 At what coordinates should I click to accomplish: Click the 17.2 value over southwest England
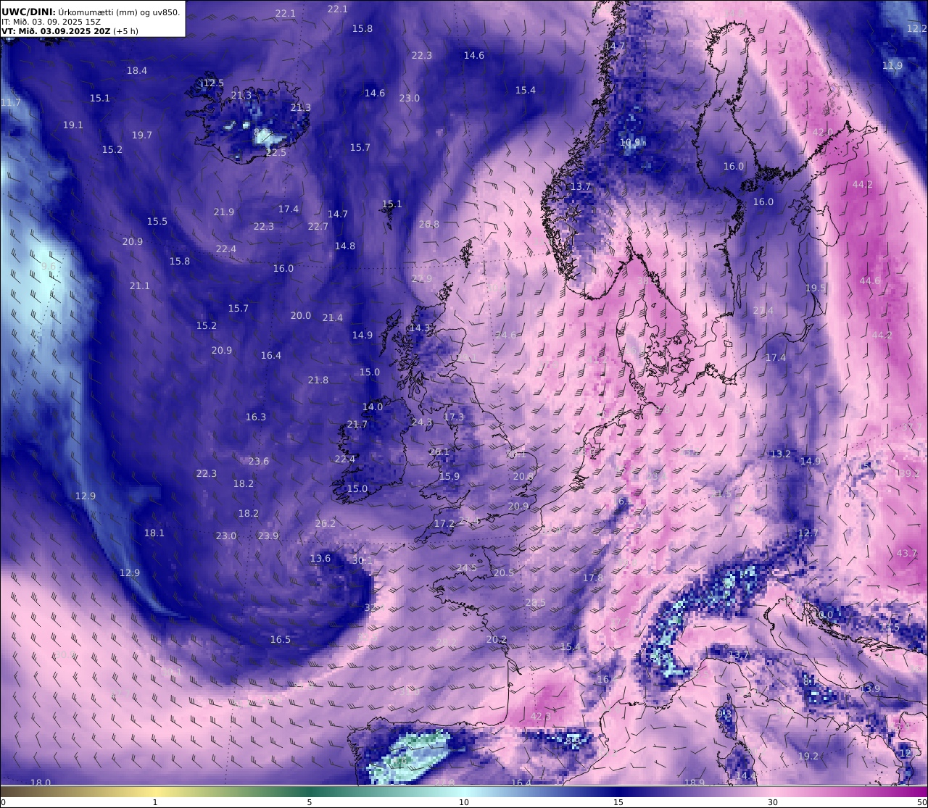click(x=444, y=523)
